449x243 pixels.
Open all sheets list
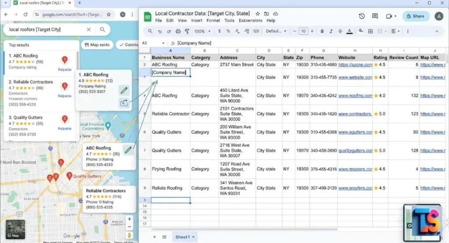[164, 237]
